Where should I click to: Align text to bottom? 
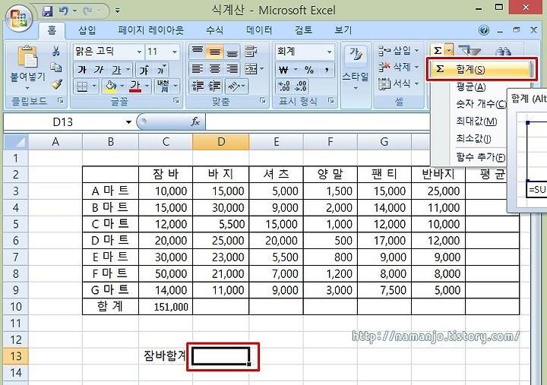coord(232,52)
